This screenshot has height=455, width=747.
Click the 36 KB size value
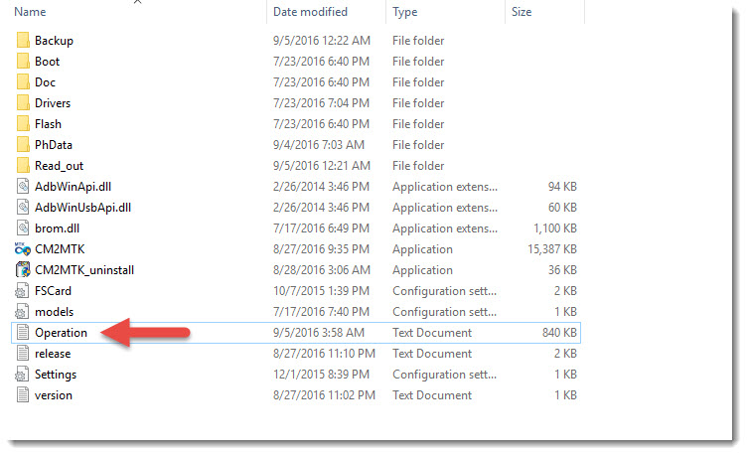click(x=562, y=270)
